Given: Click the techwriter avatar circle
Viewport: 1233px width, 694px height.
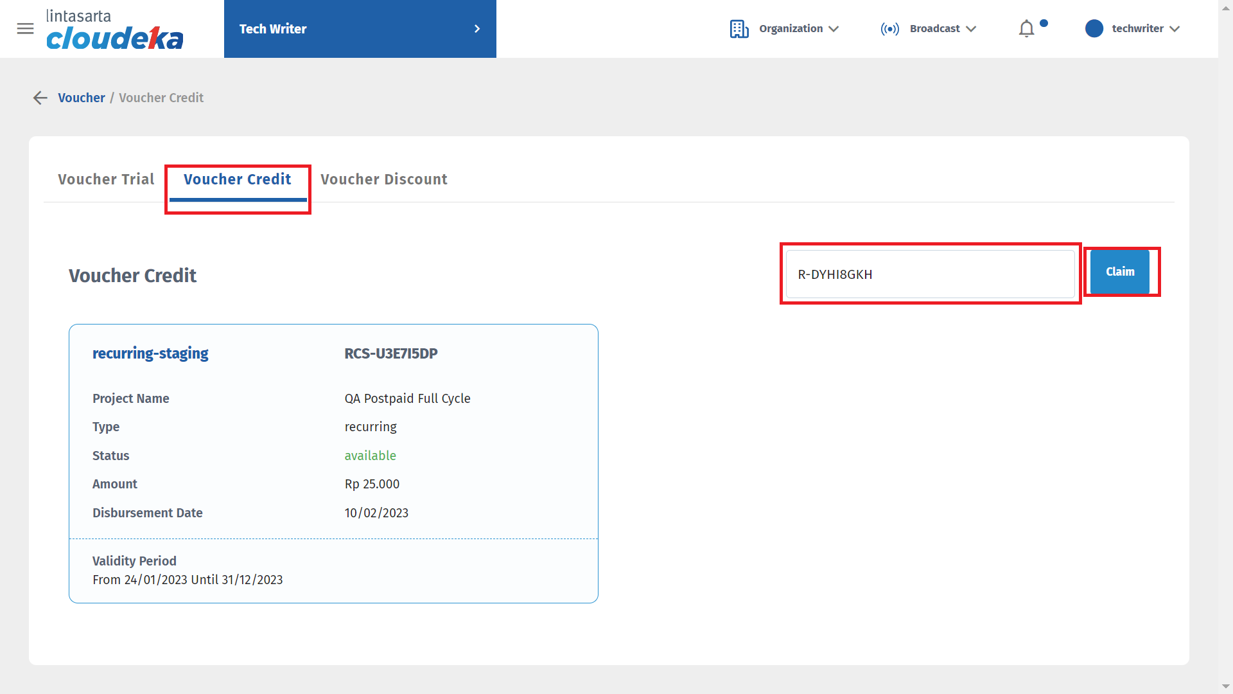Looking at the screenshot, I should point(1094,29).
